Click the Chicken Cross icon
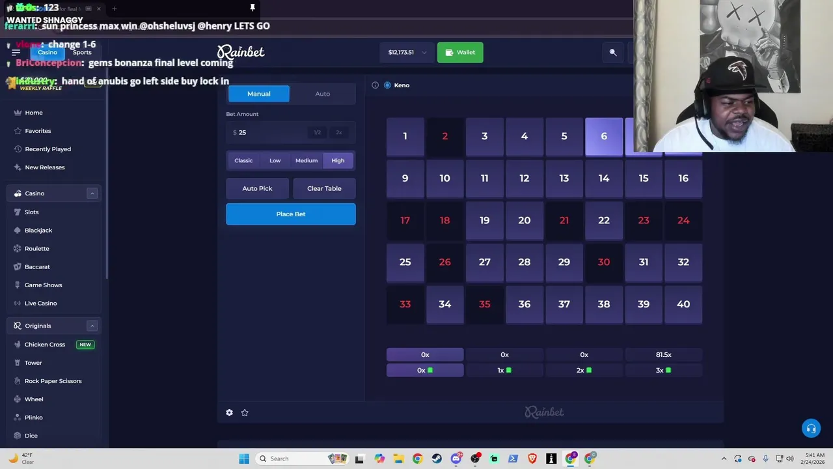The image size is (833, 469). [x=18, y=345]
